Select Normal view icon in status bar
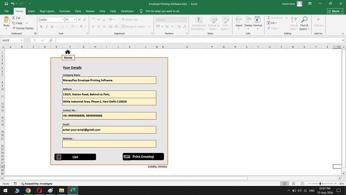The width and height of the screenshot is (346, 195). point(284,184)
